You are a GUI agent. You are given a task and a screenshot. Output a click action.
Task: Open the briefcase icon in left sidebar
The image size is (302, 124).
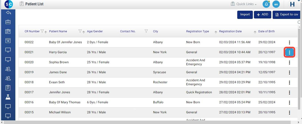click(8, 22)
